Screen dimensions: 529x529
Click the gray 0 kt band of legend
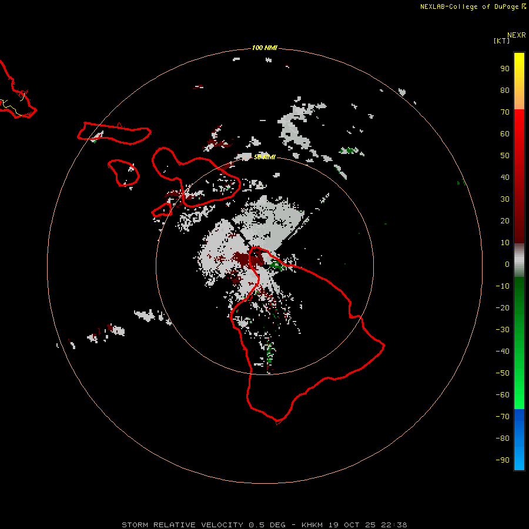[519, 260]
